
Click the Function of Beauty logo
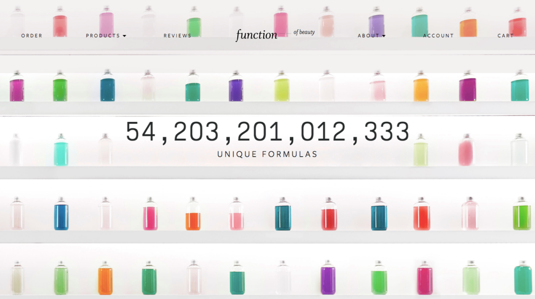275,35
